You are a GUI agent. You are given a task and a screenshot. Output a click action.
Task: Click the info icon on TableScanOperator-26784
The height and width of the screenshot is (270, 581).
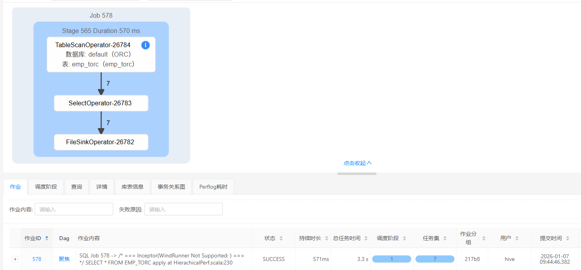coord(145,45)
